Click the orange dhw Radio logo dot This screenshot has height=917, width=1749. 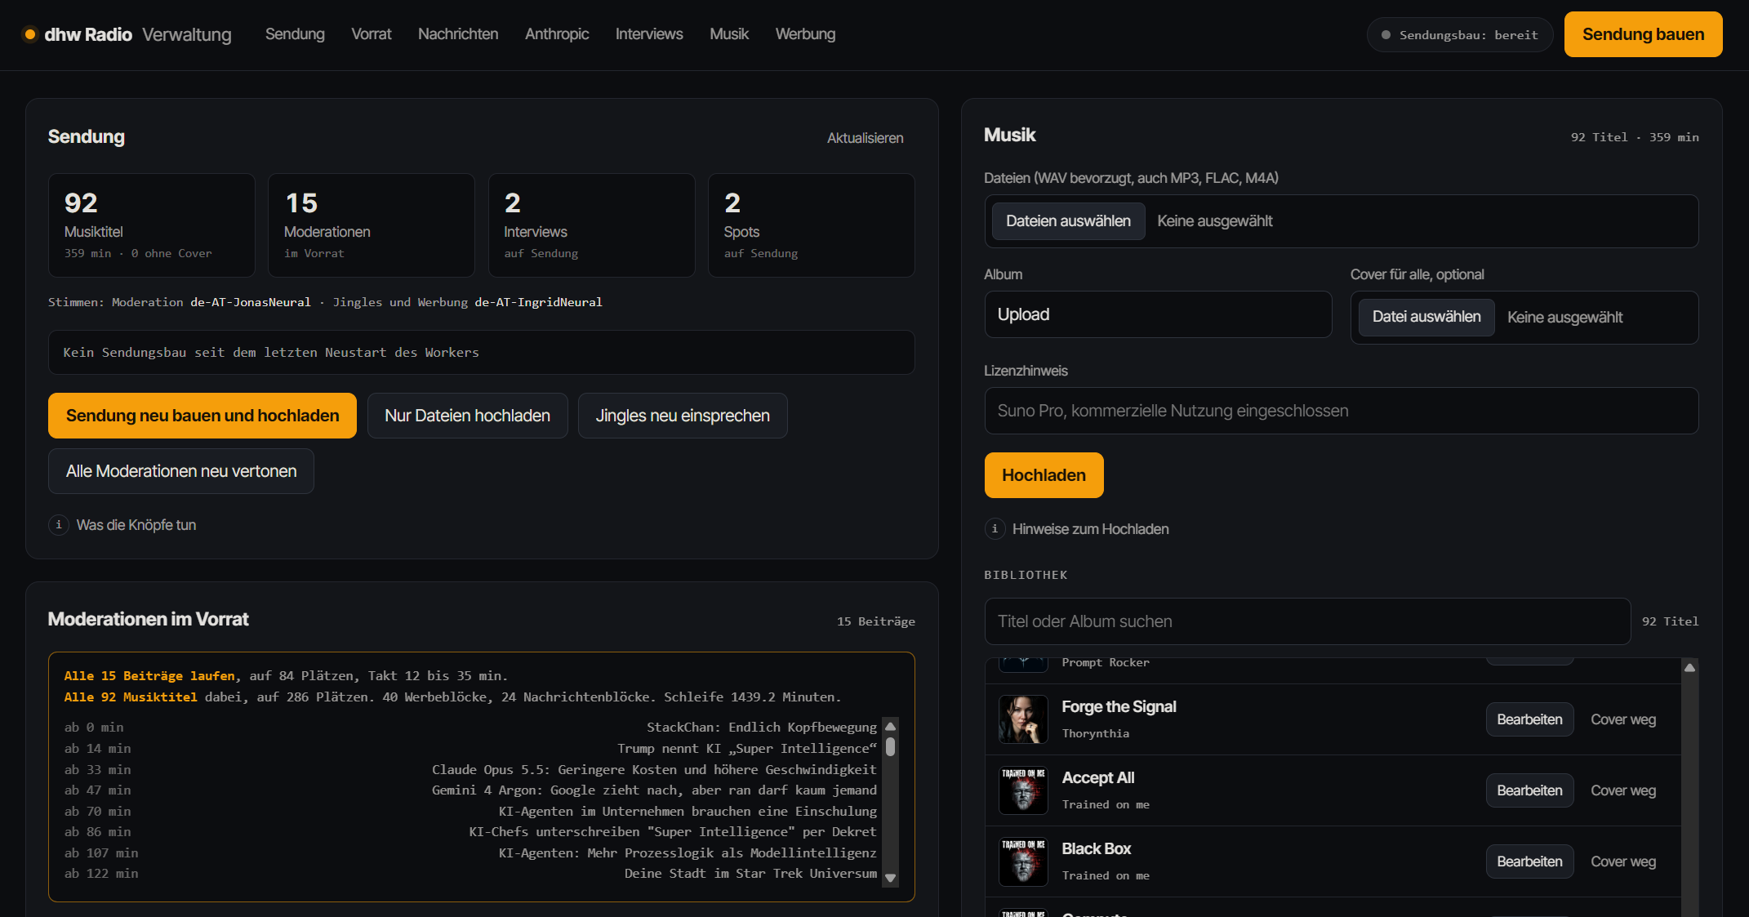[30, 34]
